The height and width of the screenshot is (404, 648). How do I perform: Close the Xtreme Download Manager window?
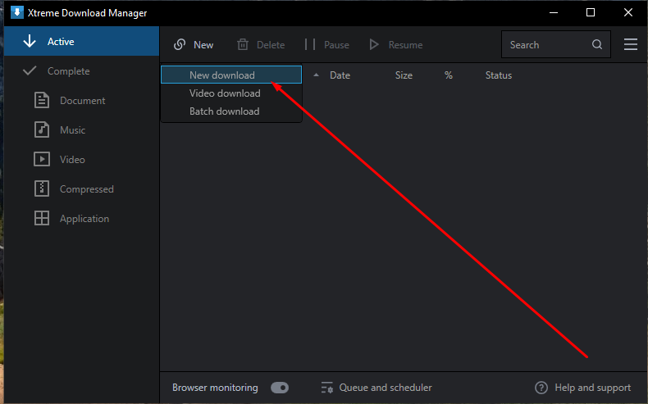click(x=628, y=12)
